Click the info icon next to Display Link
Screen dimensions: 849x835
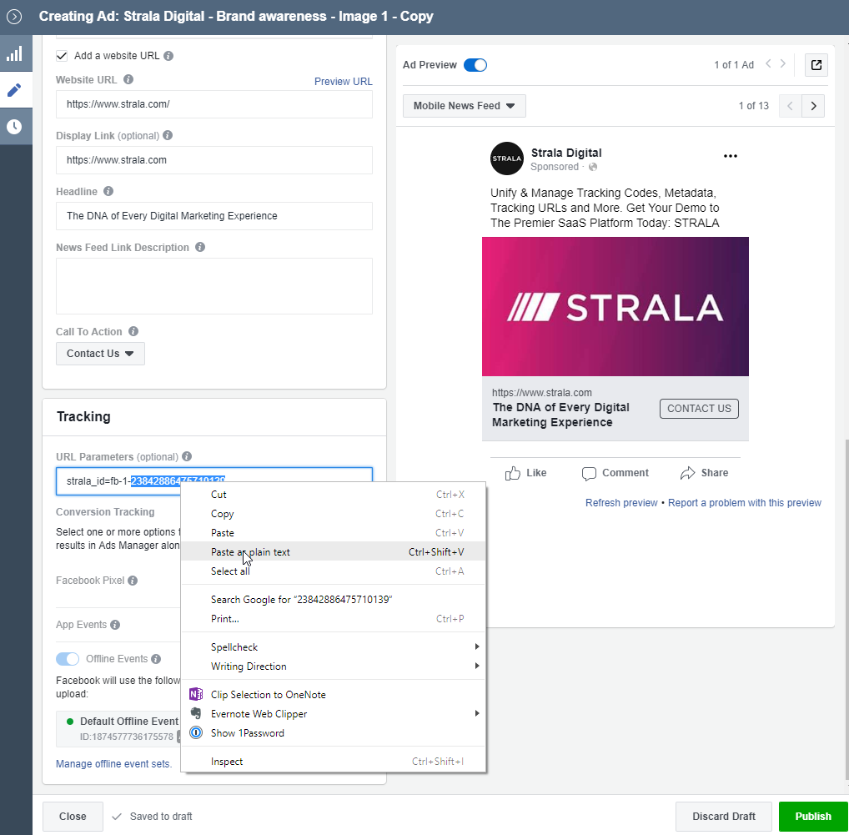pos(168,135)
